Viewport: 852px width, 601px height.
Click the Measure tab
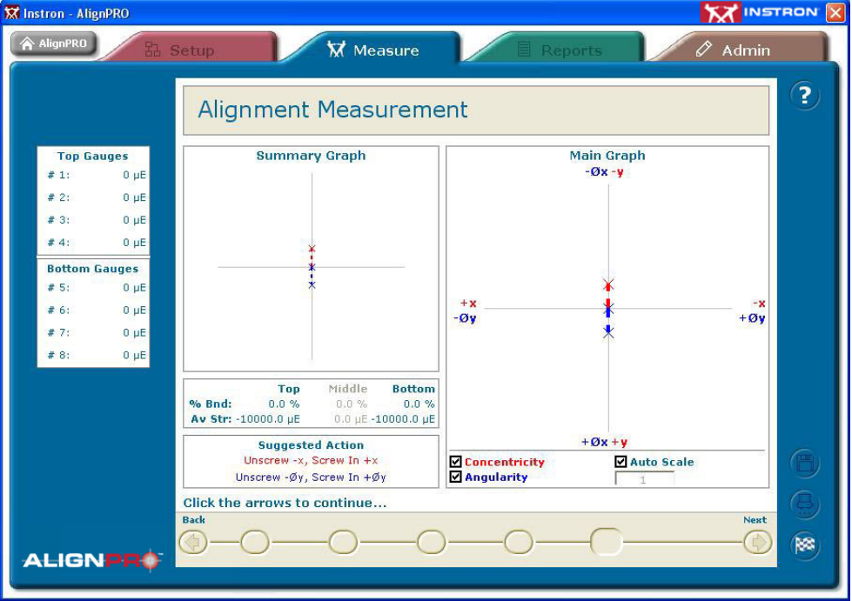click(373, 50)
